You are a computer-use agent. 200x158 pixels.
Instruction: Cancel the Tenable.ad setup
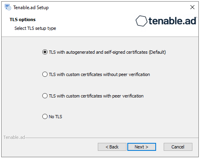click(x=178, y=147)
